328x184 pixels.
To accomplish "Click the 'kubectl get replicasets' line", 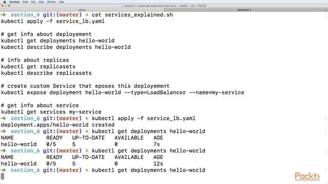I will (x=38, y=66).
